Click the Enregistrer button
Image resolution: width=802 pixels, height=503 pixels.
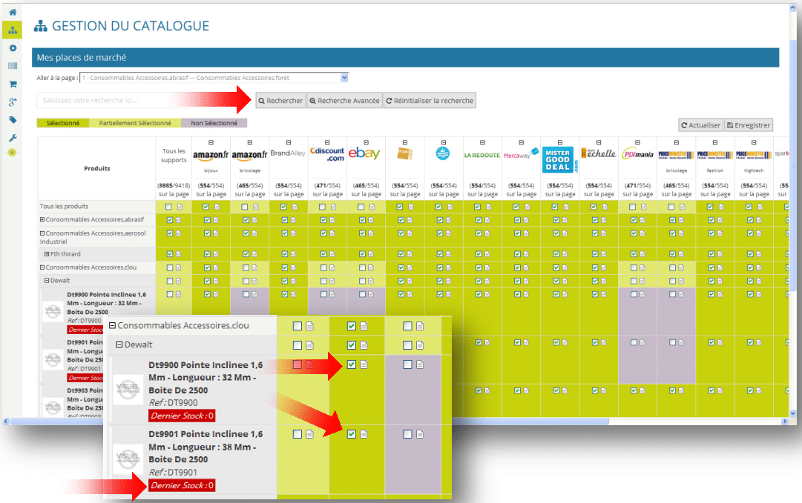pyautogui.click(x=749, y=125)
